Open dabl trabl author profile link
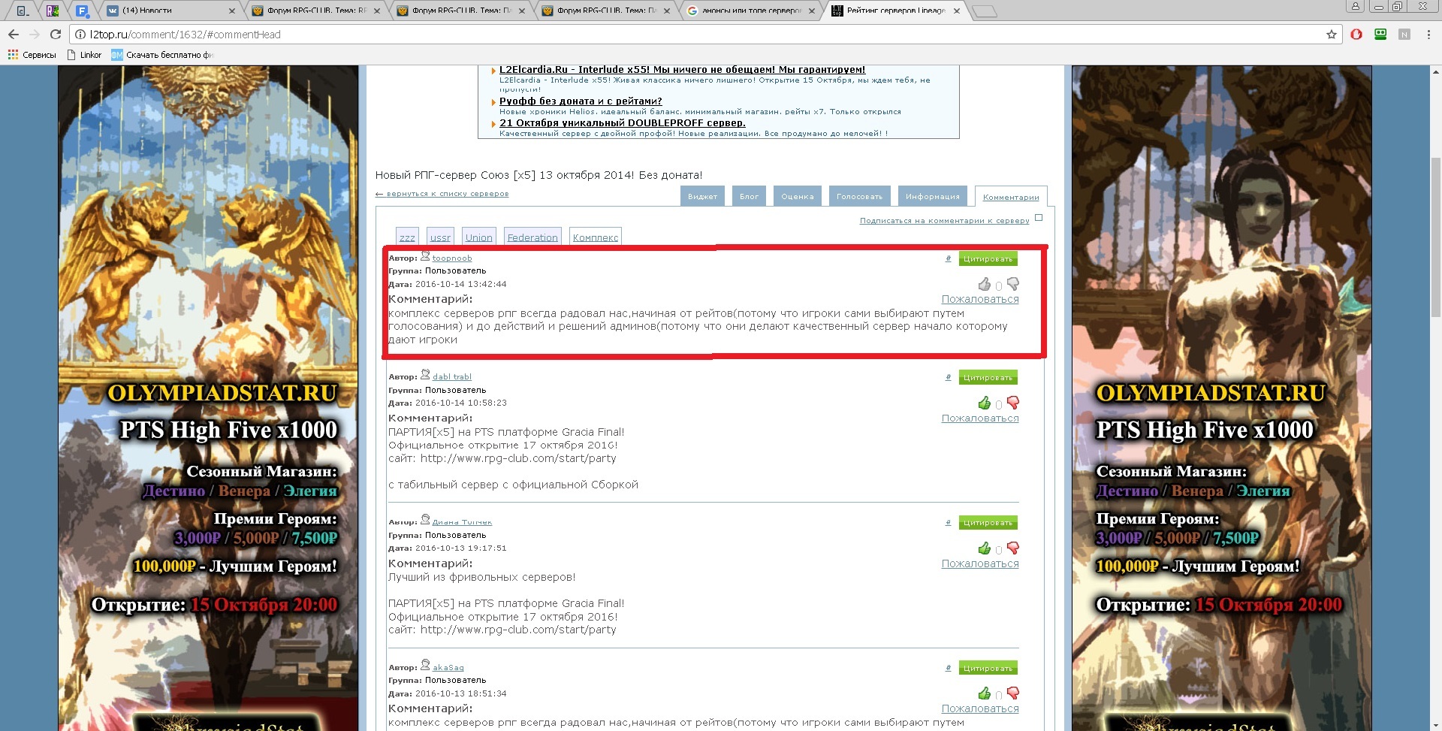1442x731 pixels. click(452, 376)
